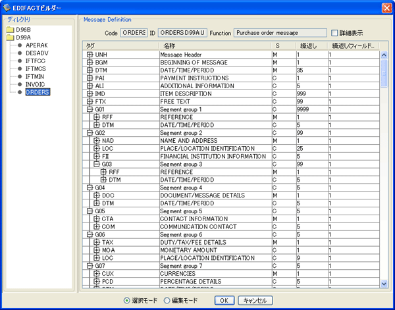Collapse the G03 Segment group 3 node
395x310 pixels.
click(x=97, y=164)
